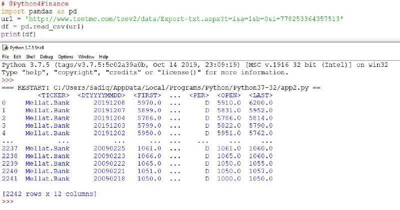This screenshot has width=400, height=210.
Task: Click the Python 3.7.5 Shell window icon
Action: pyautogui.click(x=5, y=47)
